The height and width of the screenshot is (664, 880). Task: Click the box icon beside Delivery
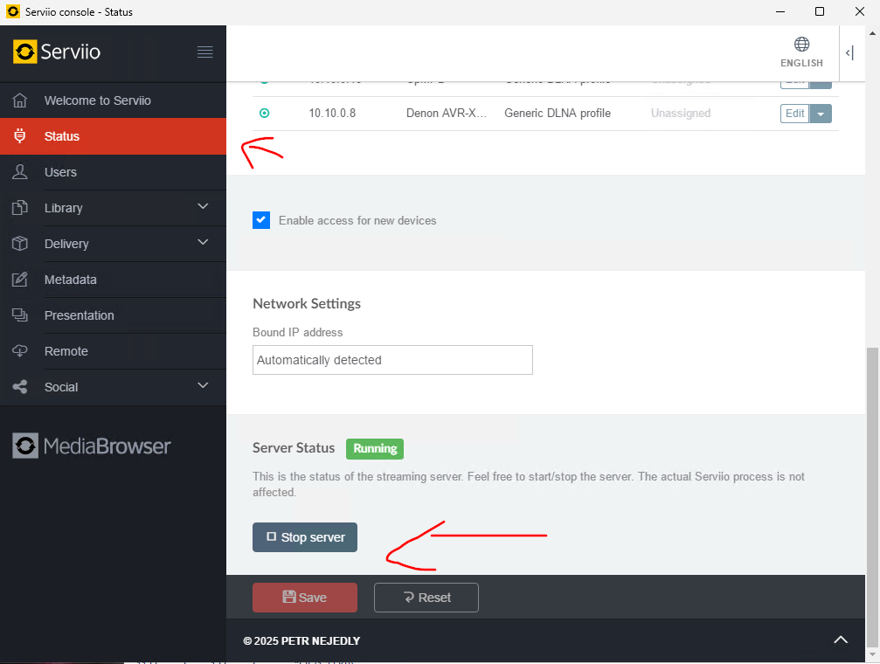pyautogui.click(x=19, y=244)
